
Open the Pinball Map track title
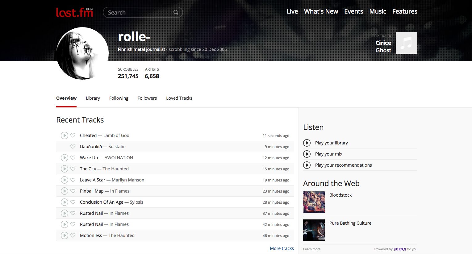coord(92,191)
